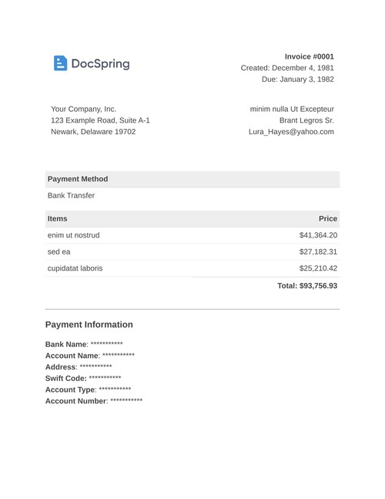
Task: Click the Items column header
Action: (x=57, y=218)
